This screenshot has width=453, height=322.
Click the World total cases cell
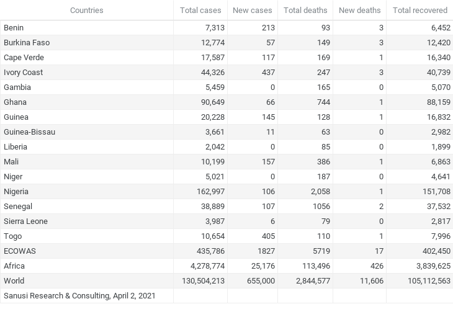203,281
